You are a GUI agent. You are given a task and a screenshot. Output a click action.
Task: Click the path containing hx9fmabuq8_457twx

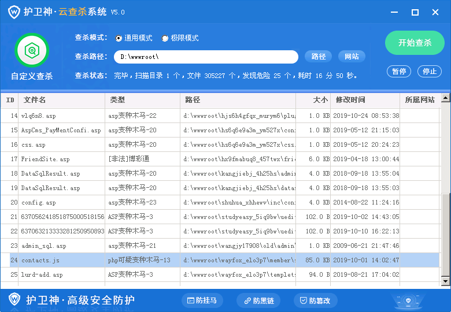[239, 159]
